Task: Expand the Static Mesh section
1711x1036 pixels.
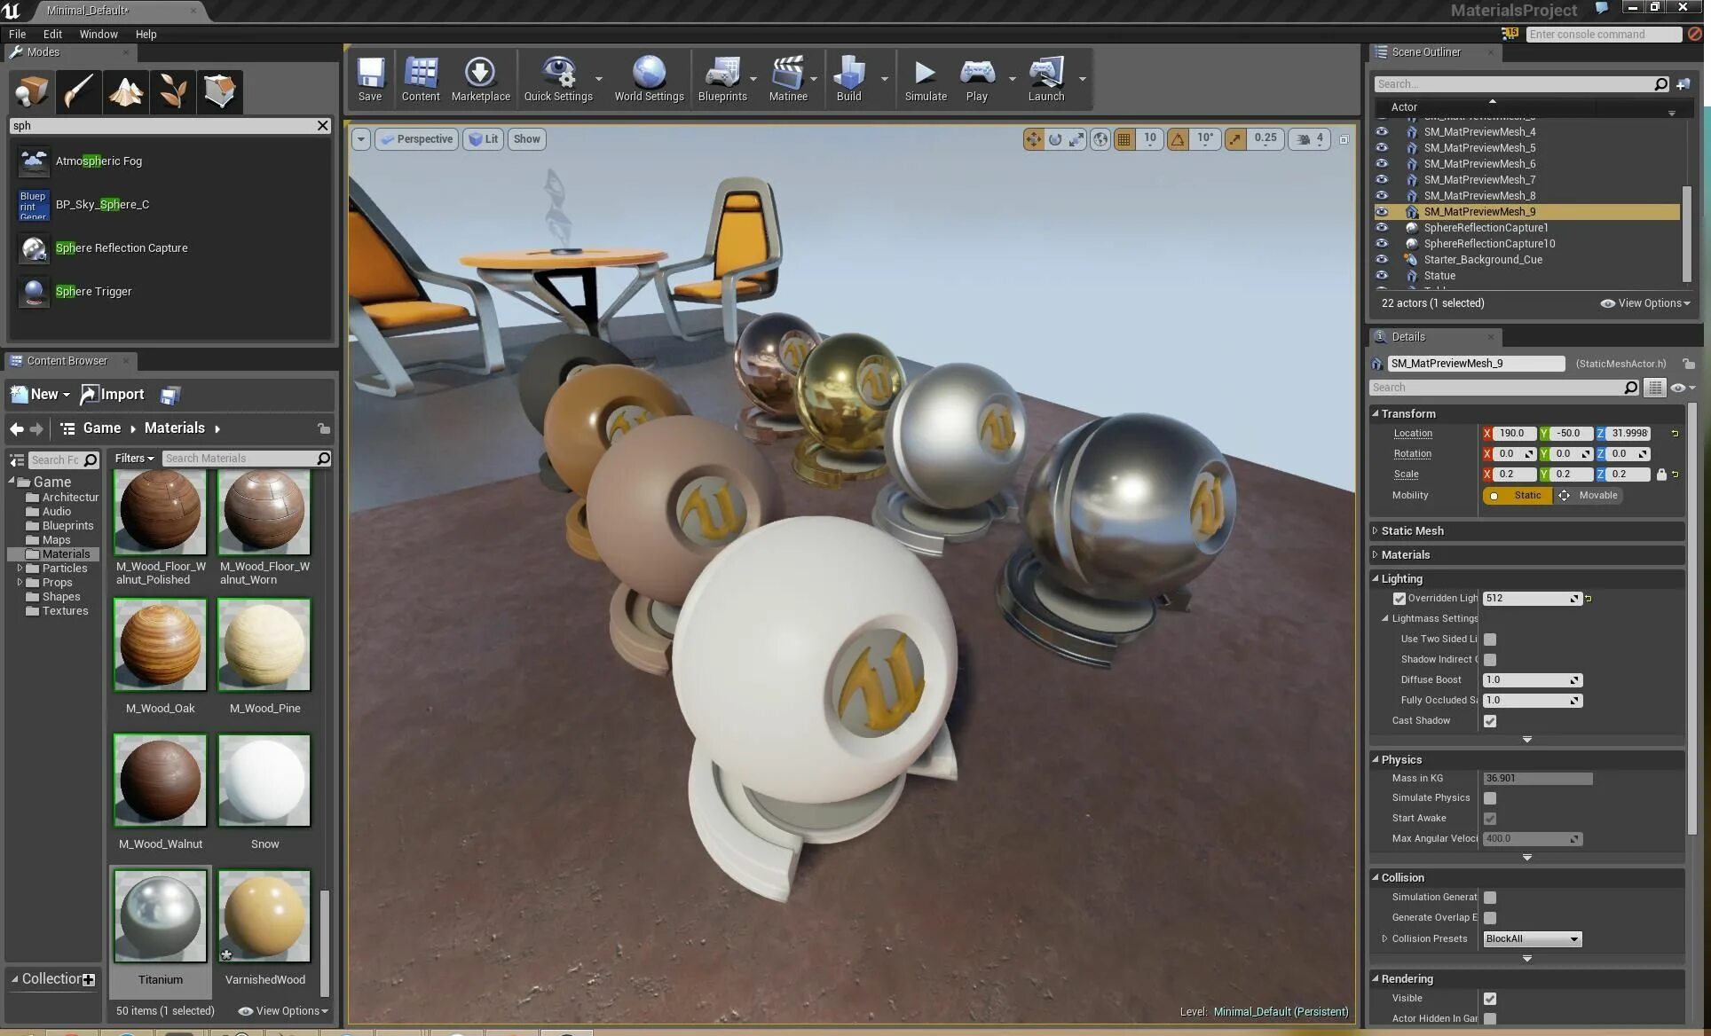Action: tap(1412, 530)
